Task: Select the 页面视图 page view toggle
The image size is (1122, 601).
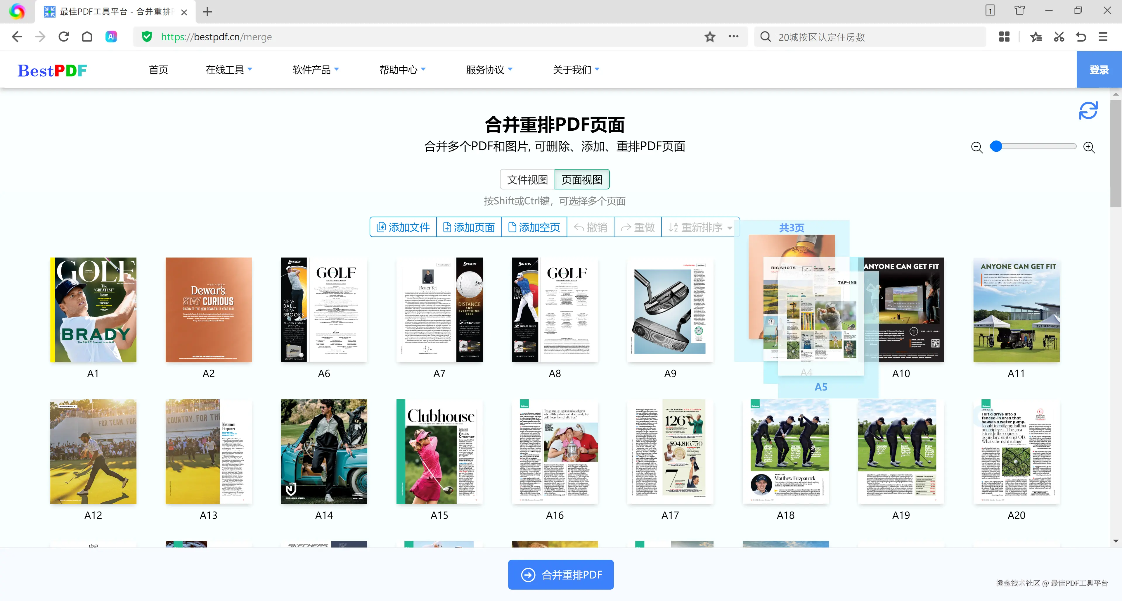Action: click(x=581, y=179)
